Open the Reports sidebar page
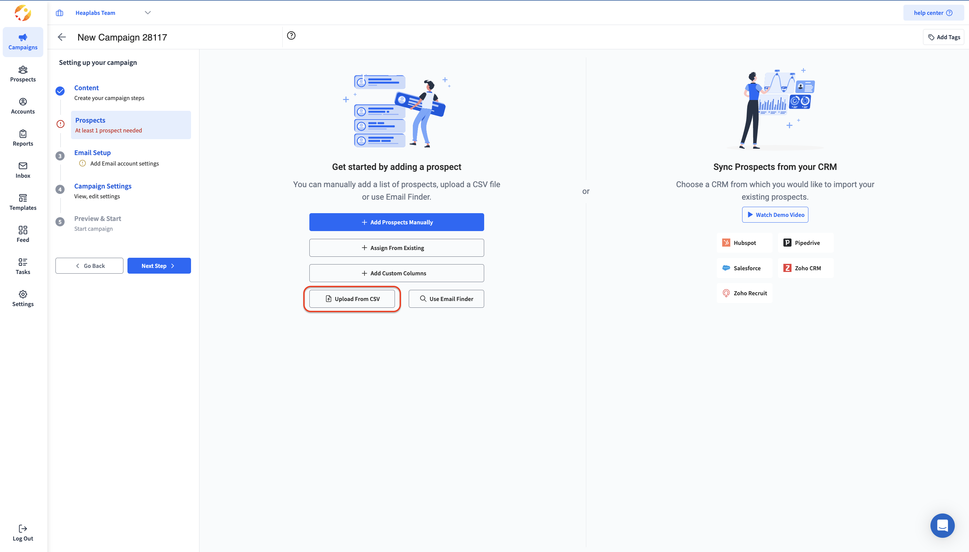The image size is (969, 552). click(23, 138)
